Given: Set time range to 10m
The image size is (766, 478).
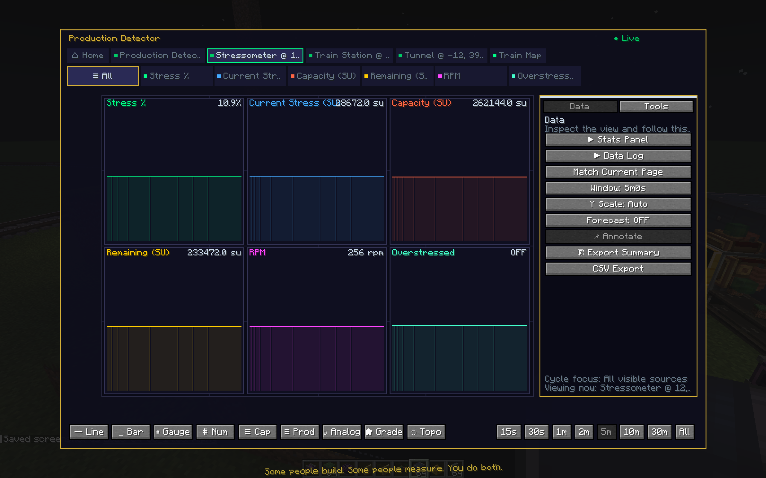Looking at the screenshot, I should point(632,432).
